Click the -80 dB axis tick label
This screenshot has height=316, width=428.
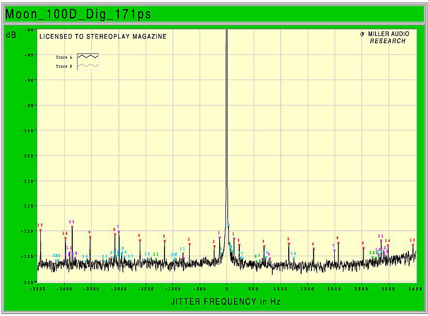(29, 30)
